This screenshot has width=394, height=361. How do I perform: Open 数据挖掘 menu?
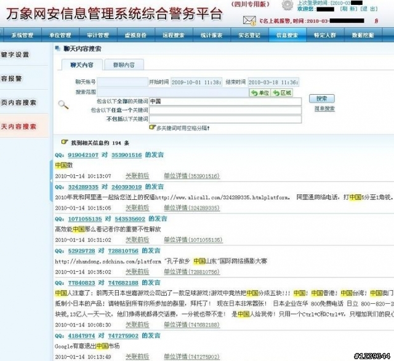coord(363,35)
